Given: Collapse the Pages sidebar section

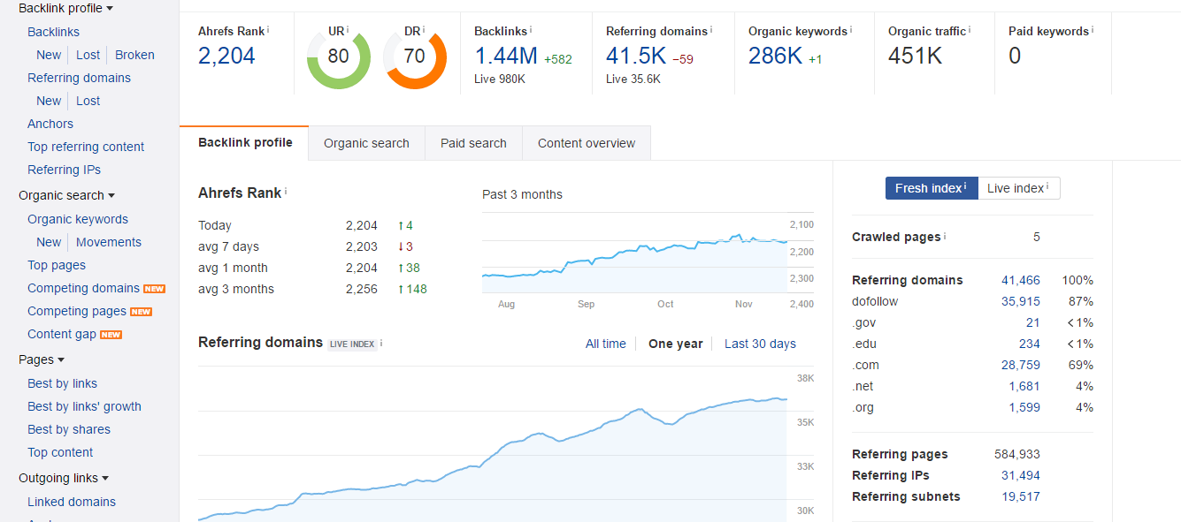Looking at the screenshot, I should click(42, 359).
